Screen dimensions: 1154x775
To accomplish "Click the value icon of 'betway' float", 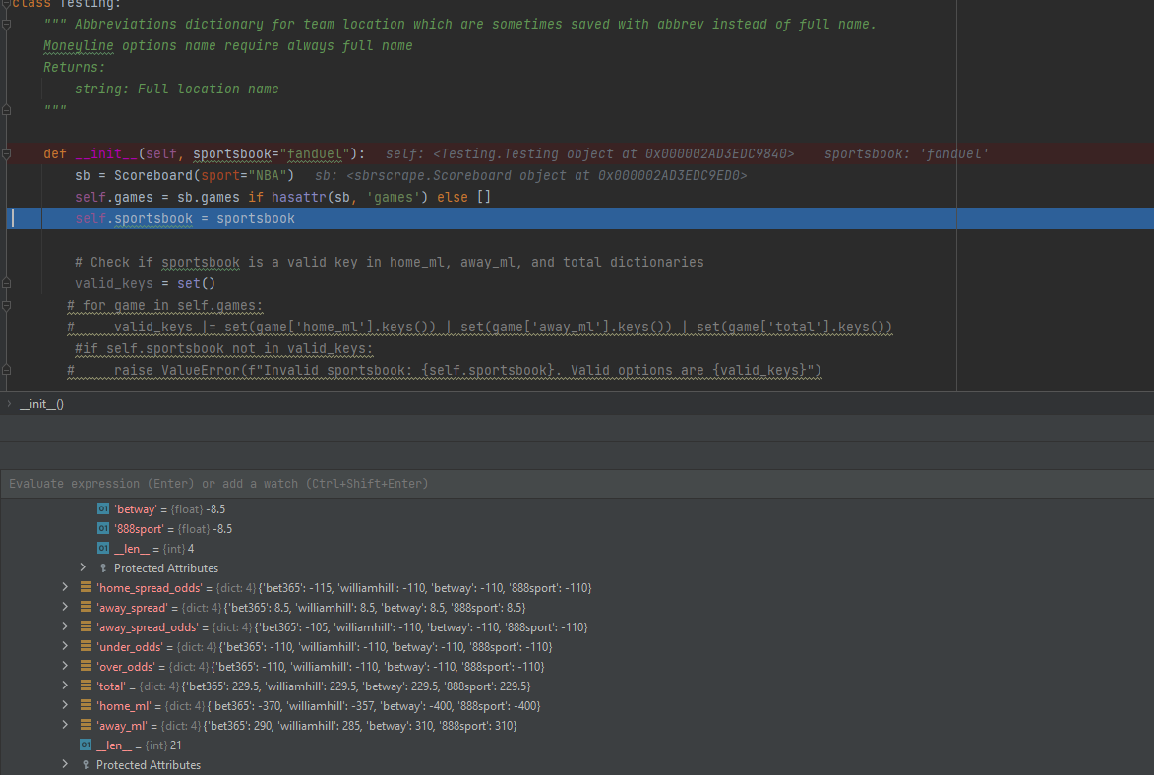I will click(103, 508).
